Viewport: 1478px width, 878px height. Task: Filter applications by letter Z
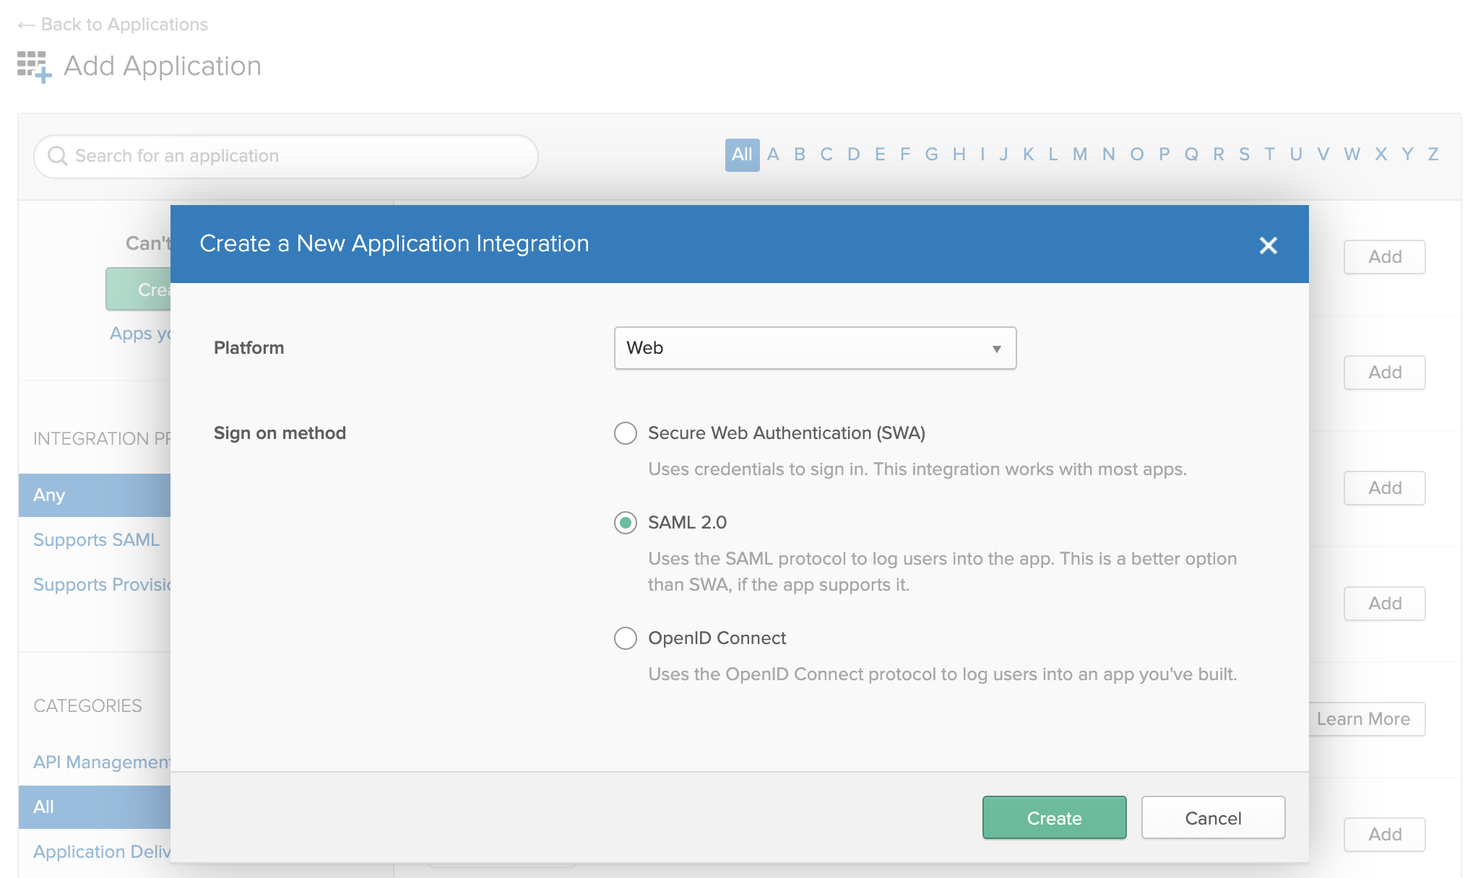pyautogui.click(x=1433, y=155)
